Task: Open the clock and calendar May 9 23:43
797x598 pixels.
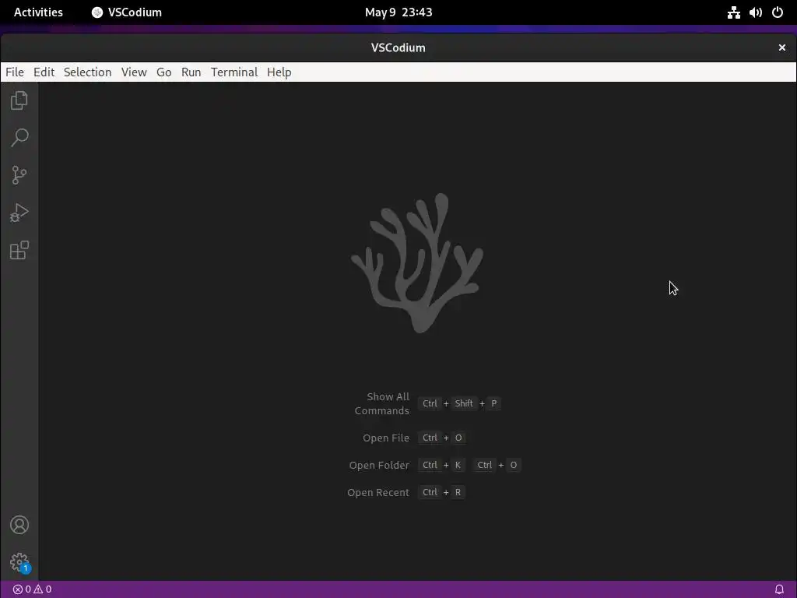Action: point(398,12)
